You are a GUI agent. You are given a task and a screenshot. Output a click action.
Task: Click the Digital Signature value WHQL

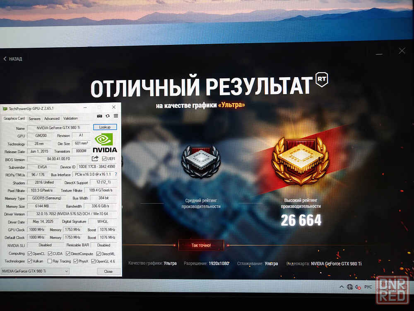103,221
